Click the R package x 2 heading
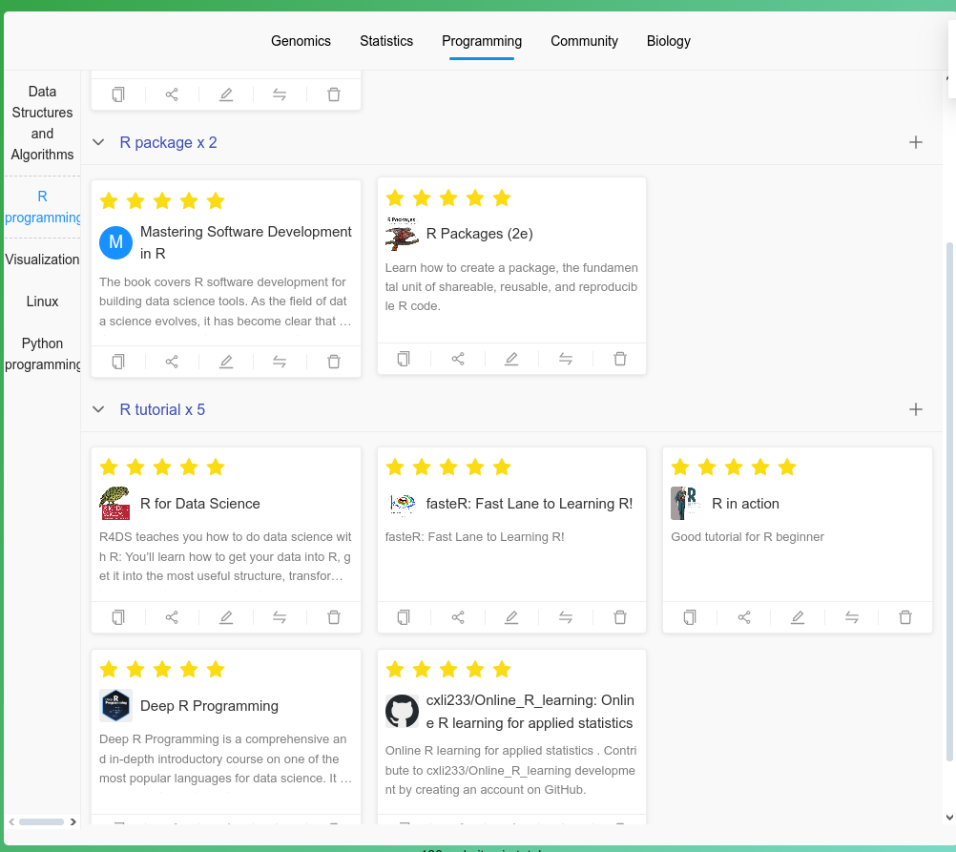The image size is (956, 852). coord(168,142)
